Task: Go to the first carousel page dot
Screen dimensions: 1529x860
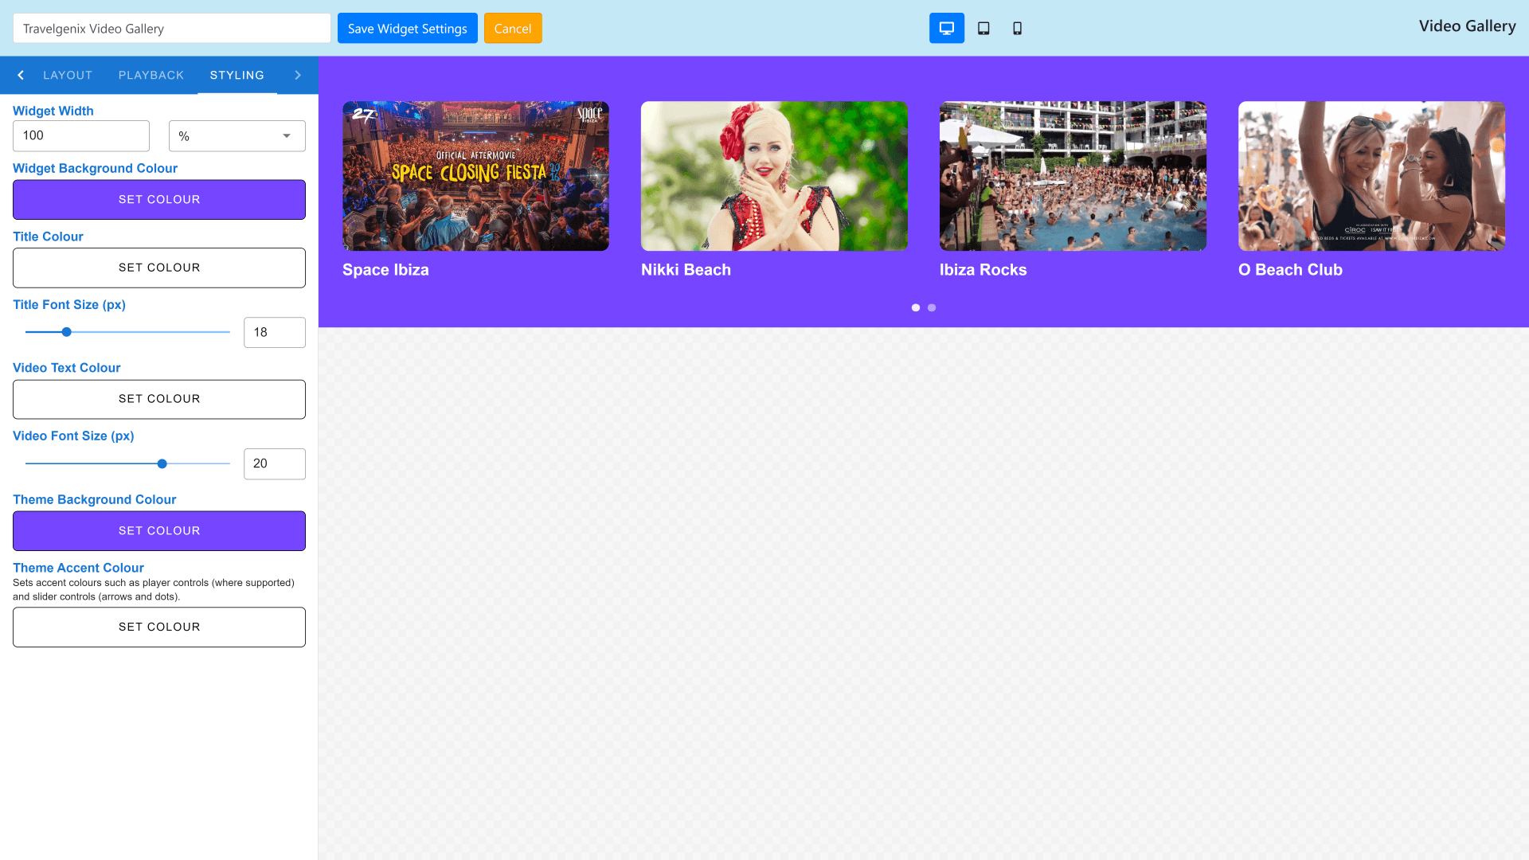Action: 916,307
